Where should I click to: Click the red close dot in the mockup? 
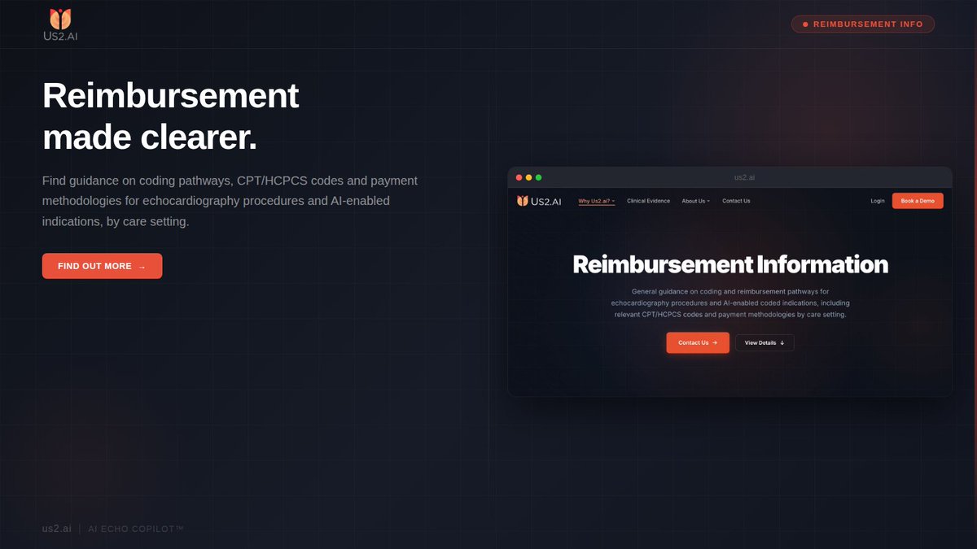click(x=519, y=177)
